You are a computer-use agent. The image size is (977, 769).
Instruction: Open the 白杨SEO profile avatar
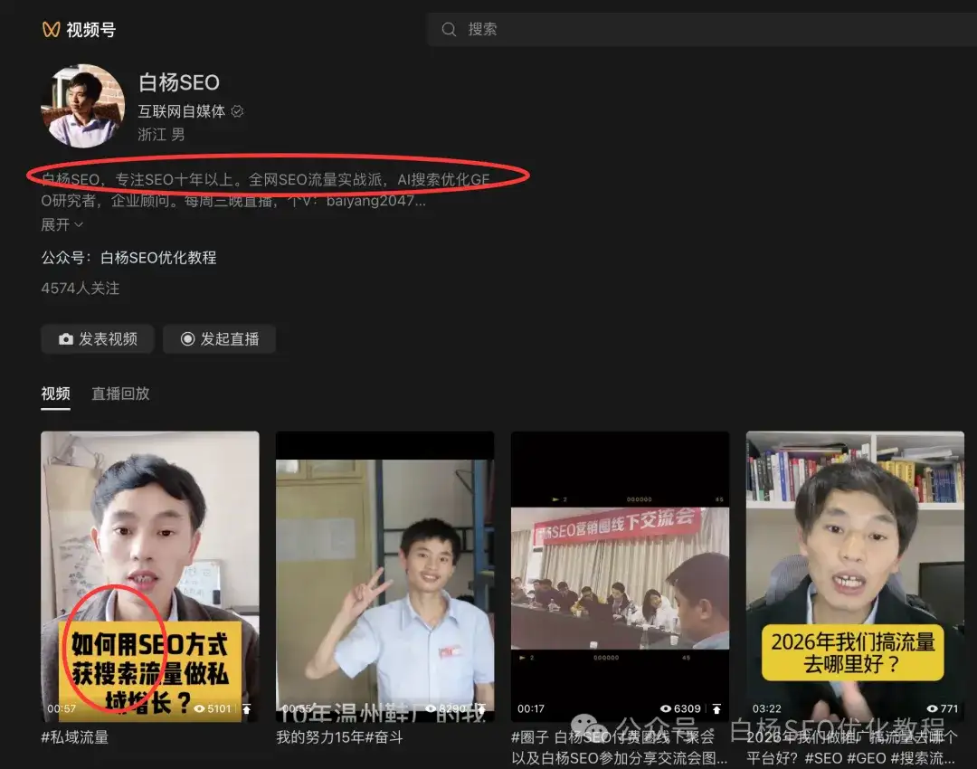[x=83, y=106]
